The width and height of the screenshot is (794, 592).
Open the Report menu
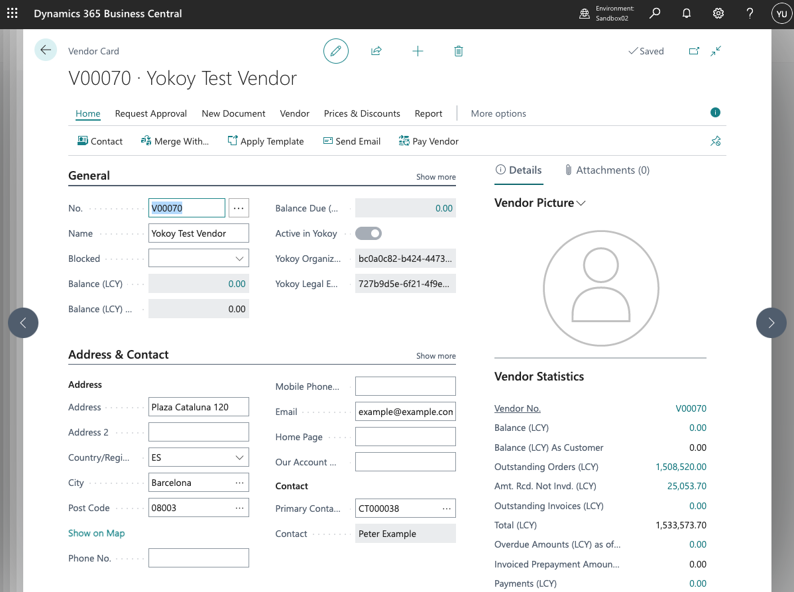click(428, 113)
